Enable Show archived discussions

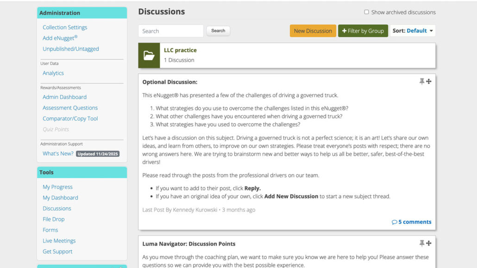pos(365,12)
